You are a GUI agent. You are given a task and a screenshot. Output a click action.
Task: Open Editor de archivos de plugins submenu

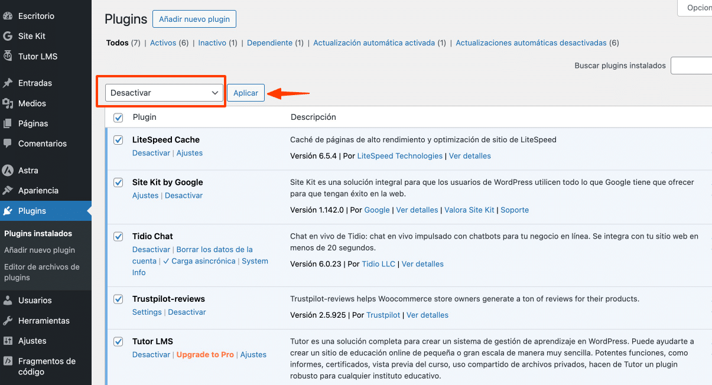41,272
